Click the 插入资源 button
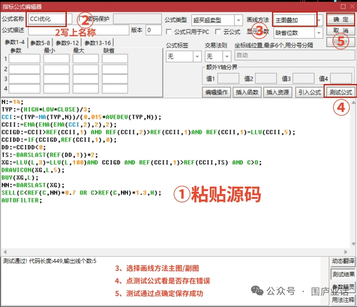 coord(278,92)
